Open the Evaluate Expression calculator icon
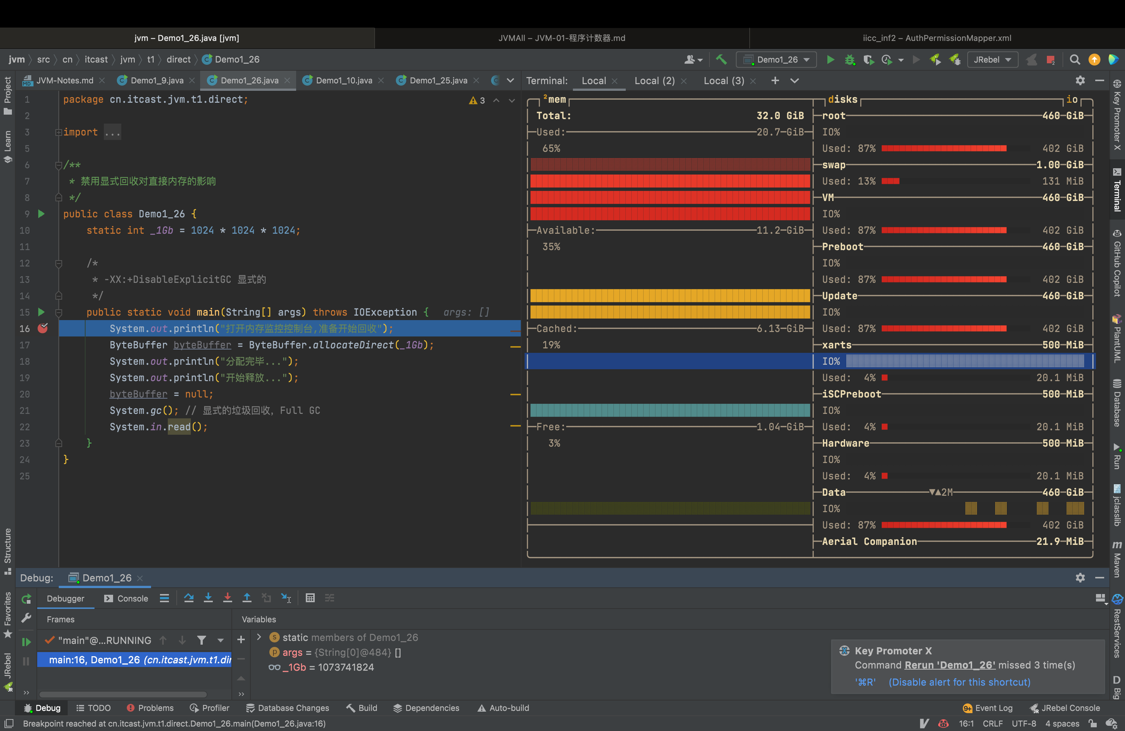1125x731 pixels. tap(310, 598)
